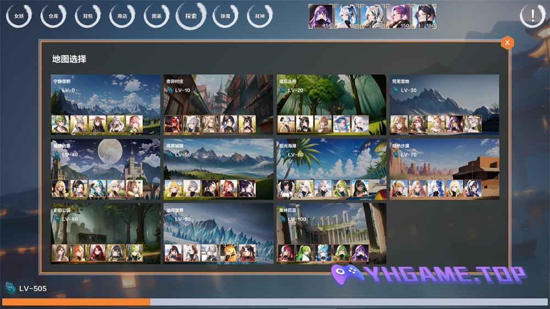Click the LV-505 player level icon
The width and height of the screenshot is (550, 309).
click(x=10, y=288)
